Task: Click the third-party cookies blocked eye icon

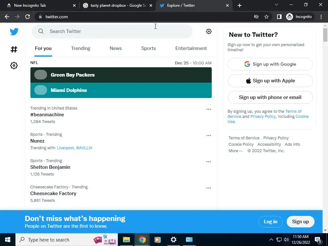Action: (x=256, y=17)
